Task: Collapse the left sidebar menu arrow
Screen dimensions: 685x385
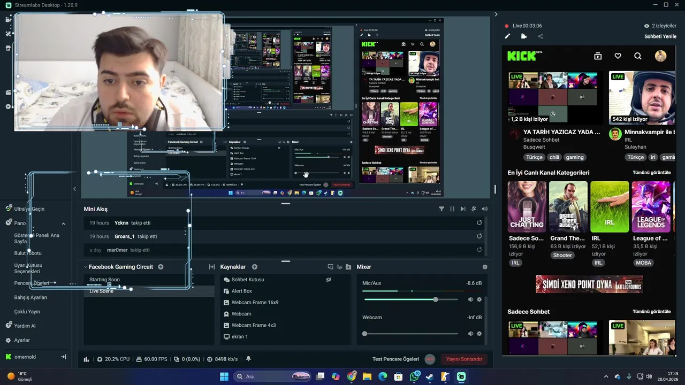Action: coord(74,189)
